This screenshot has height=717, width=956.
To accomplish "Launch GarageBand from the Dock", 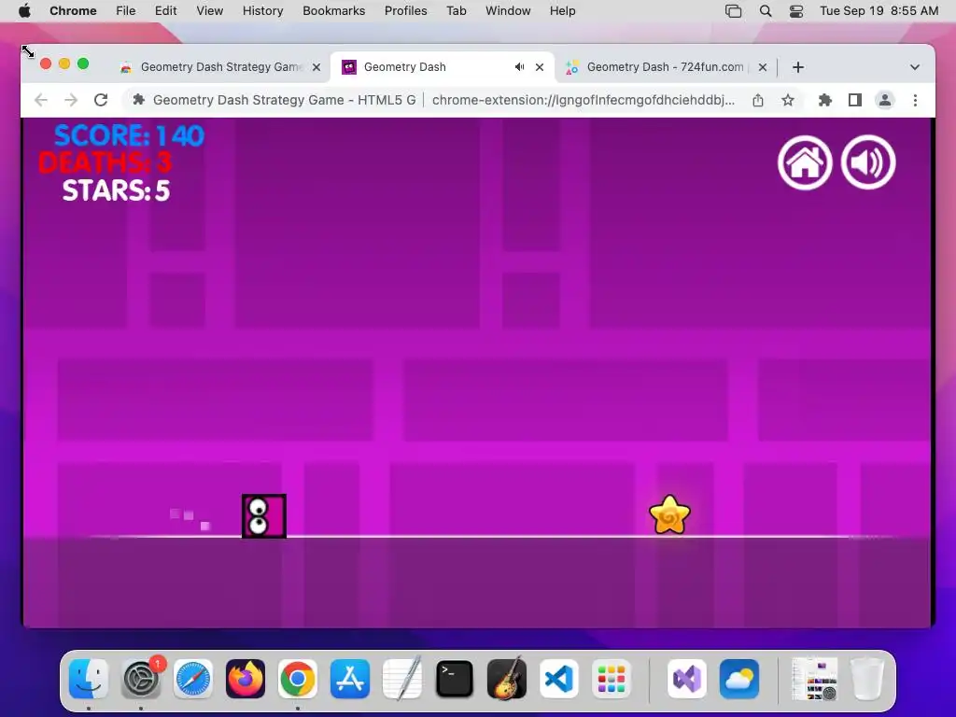I will point(507,679).
